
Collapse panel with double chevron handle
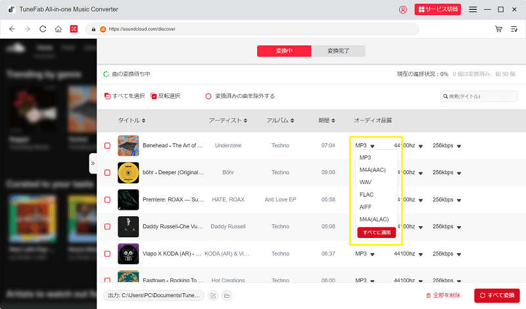93,164
